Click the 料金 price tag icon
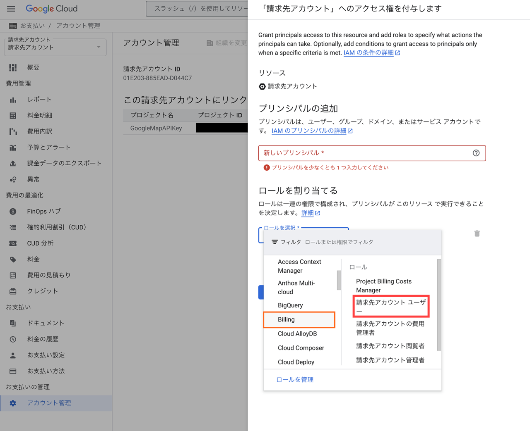Viewport: 530px width, 431px height. point(13,260)
